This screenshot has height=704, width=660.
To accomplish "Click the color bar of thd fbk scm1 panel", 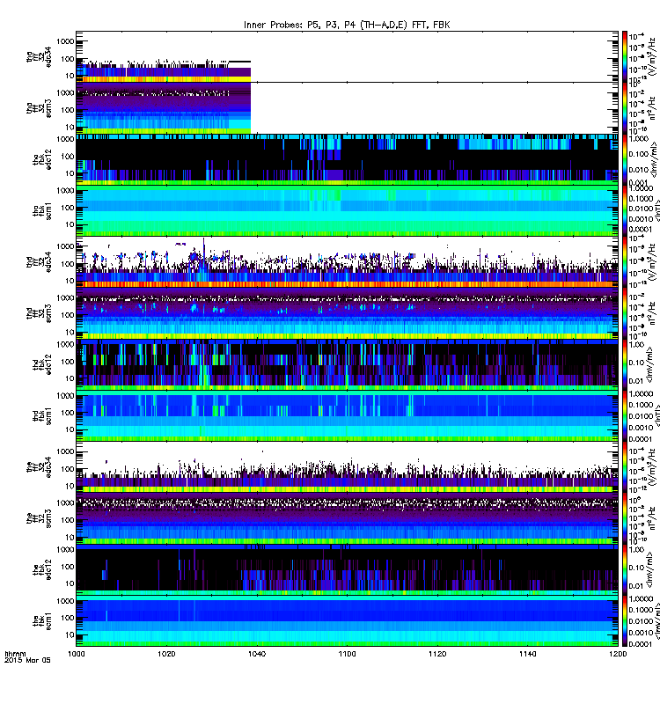I will pyautogui.click(x=624, y=415).
